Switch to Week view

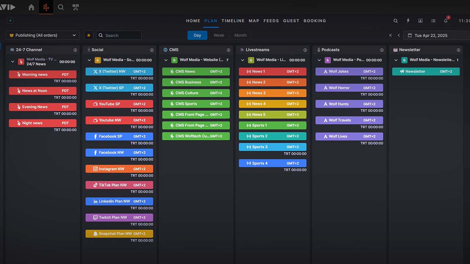pyautogui.click(x=219, y=35)
